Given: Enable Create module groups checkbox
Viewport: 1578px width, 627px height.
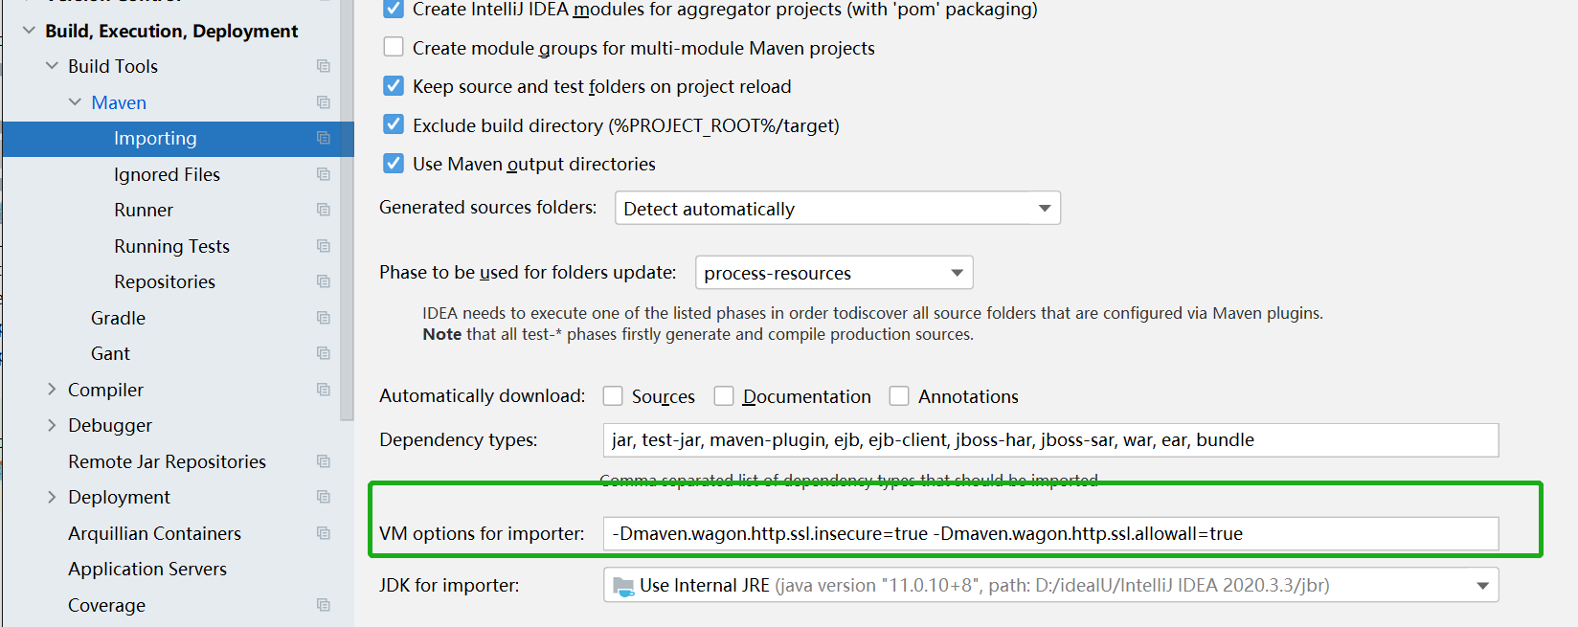Looking at the screenshot, I should pos(394,47).
